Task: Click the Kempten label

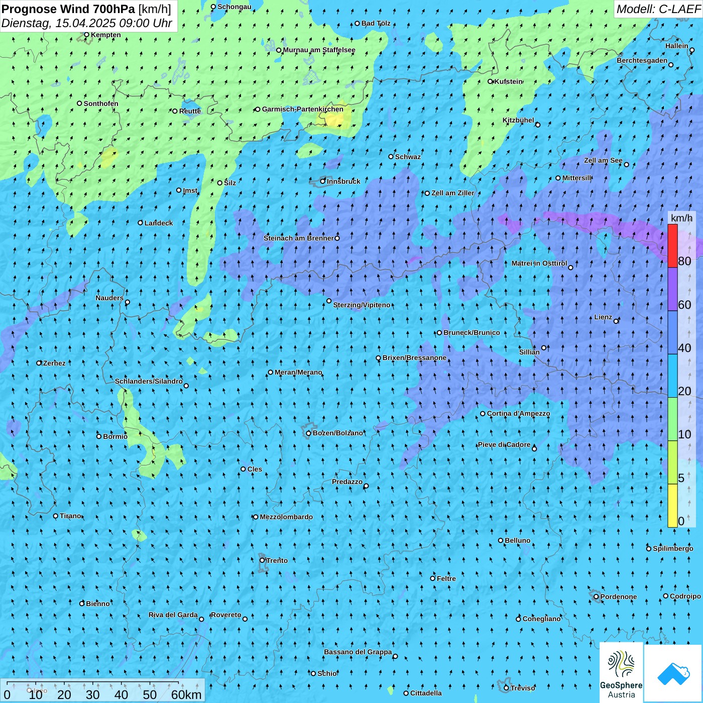Action: 106,35
